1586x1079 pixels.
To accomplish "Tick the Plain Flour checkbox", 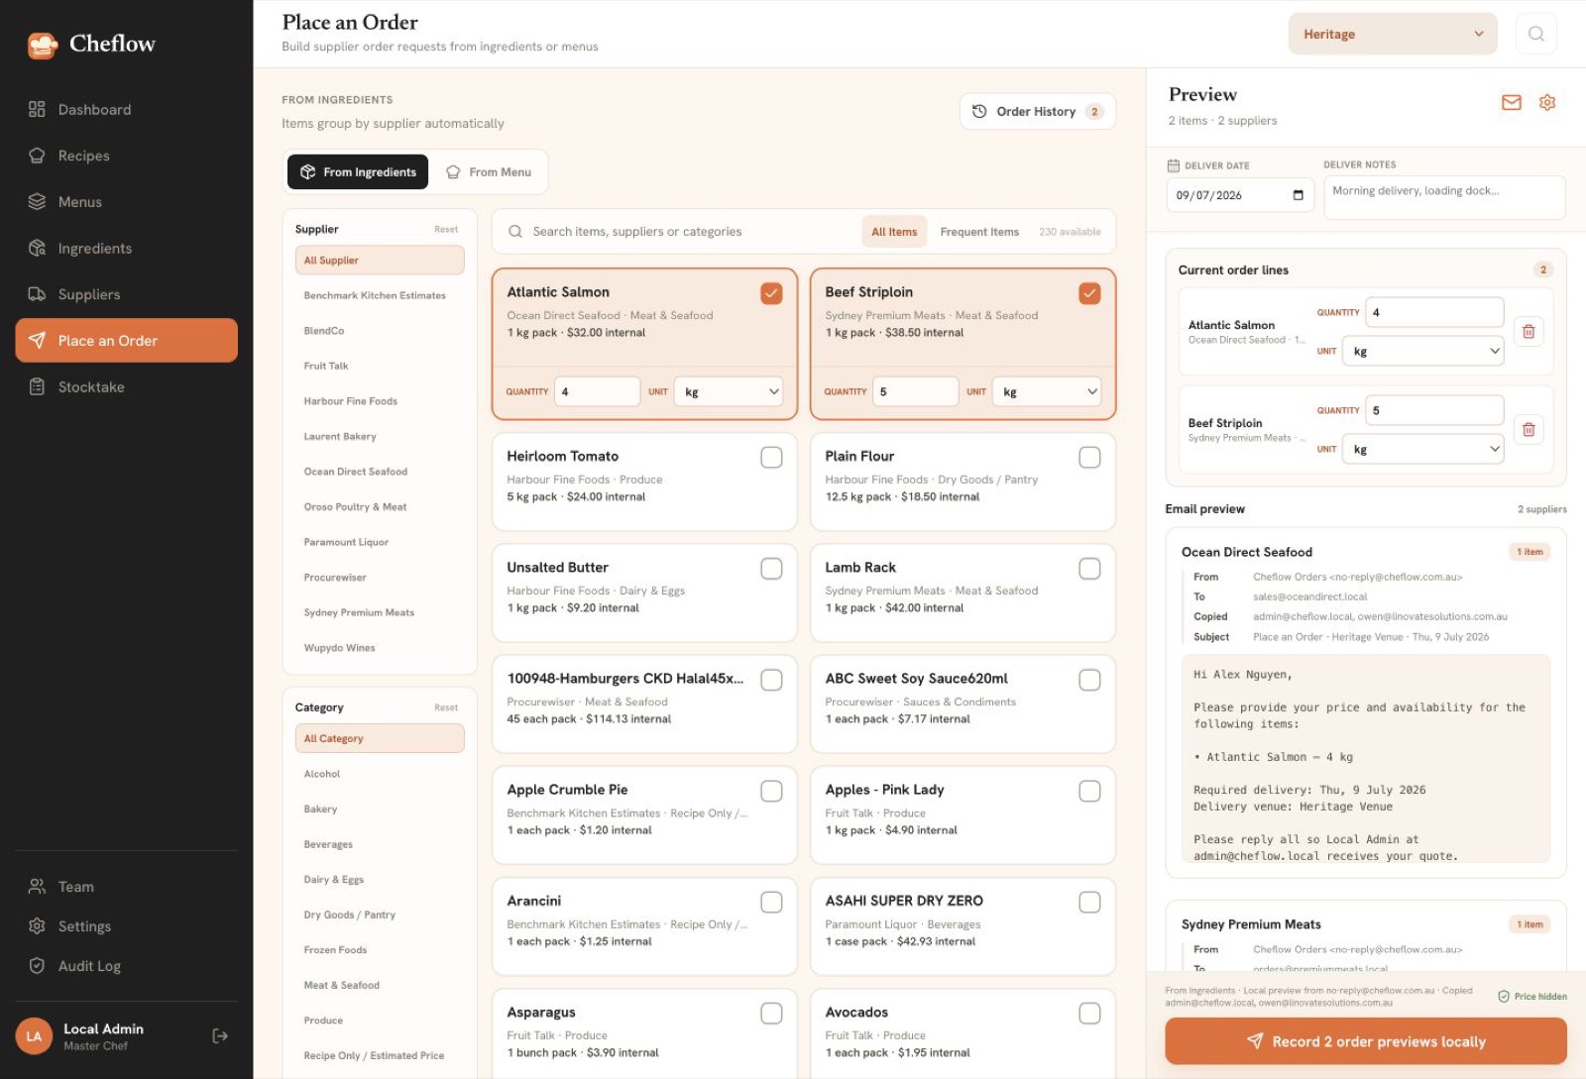I will [1089, 458].
